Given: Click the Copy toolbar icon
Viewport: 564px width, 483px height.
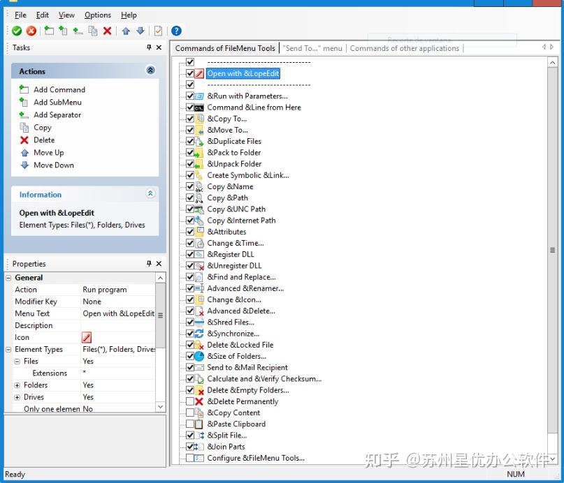Looking at the screenshot, I should click(93, 31).
